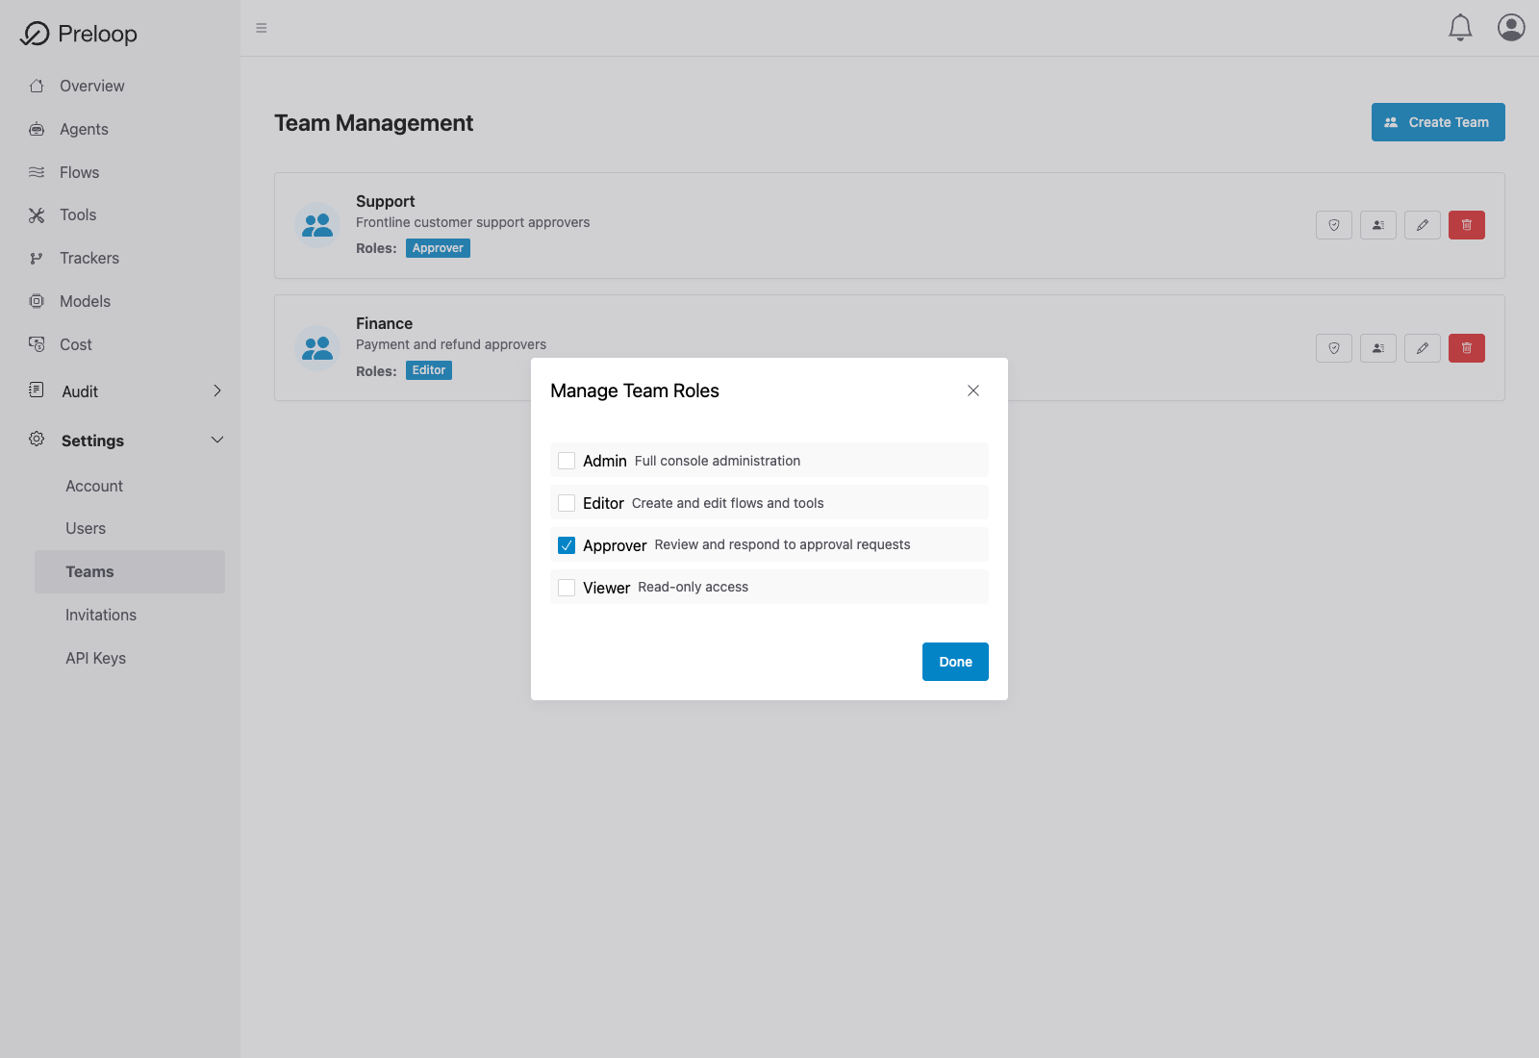Select Teams settings page
Image resolution: width=1539 pixels, height=1058 pixels.
click(x=130, y=571)
